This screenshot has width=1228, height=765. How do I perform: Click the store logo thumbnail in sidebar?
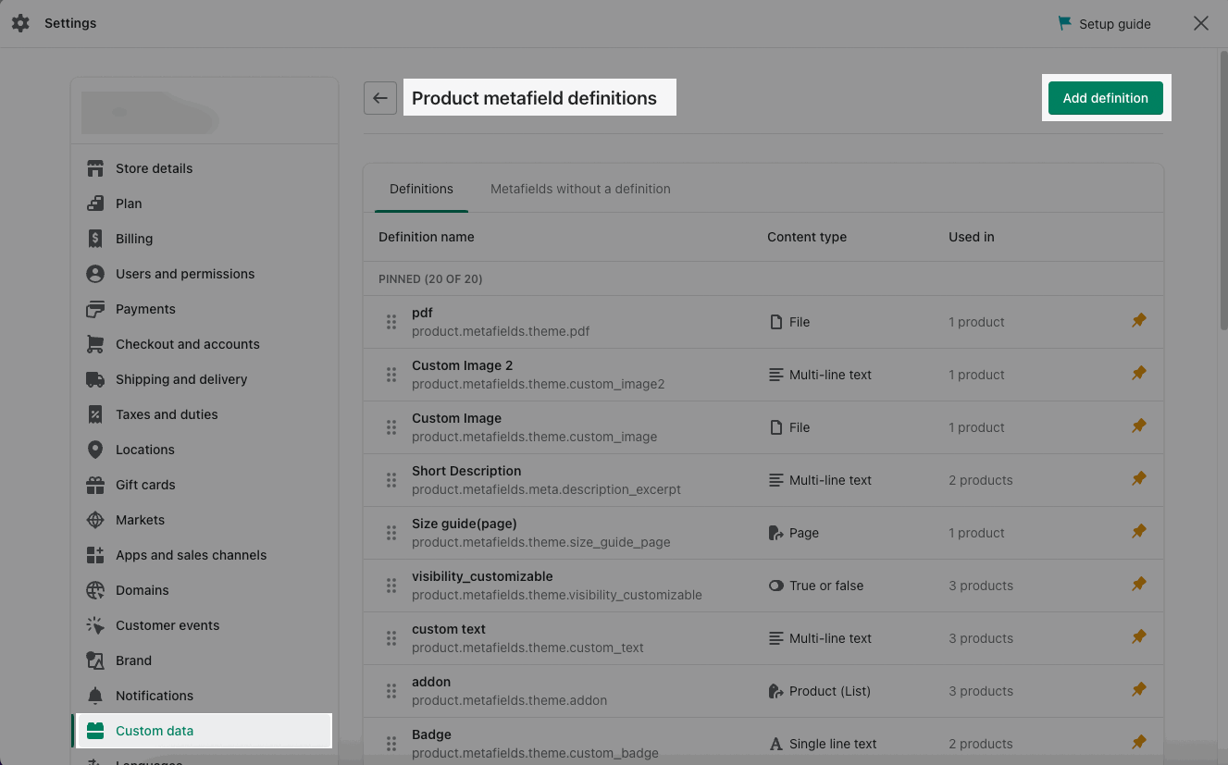click(148, 113)
